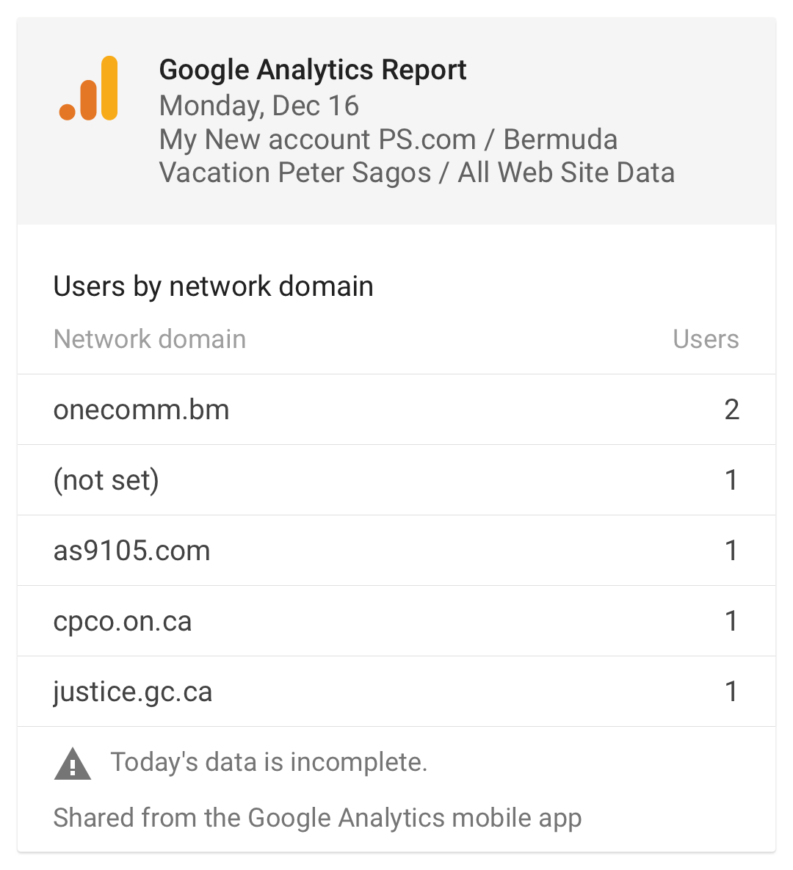The height and width of the screenshot is (870, 793).
Task: Click the Network domain column header
Action: [149, 339]
